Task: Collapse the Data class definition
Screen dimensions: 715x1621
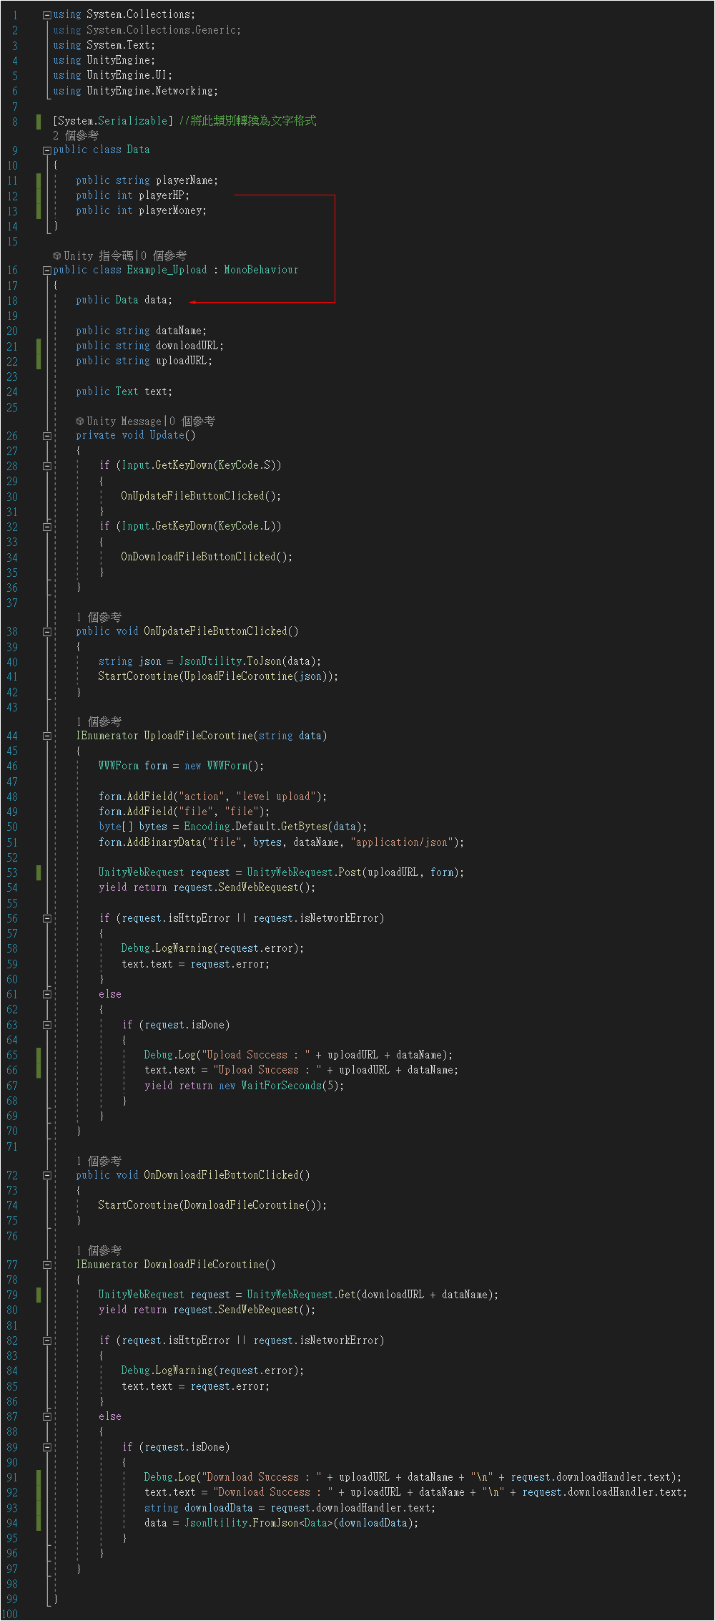Action: (47, 150)
